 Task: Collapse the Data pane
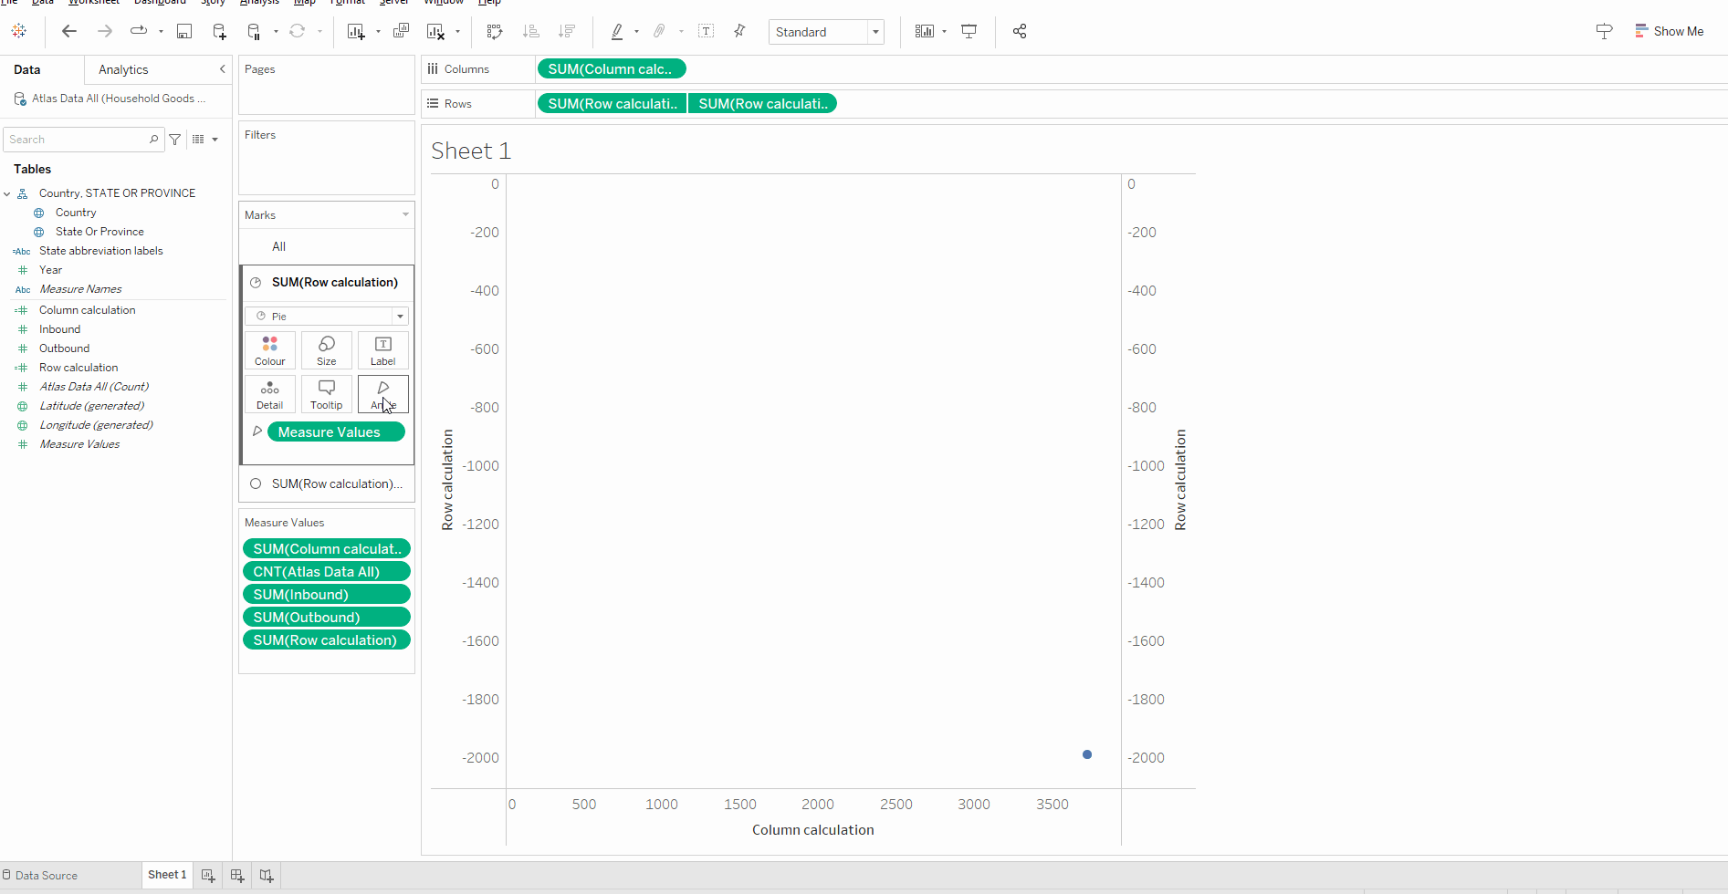point(222,69)
